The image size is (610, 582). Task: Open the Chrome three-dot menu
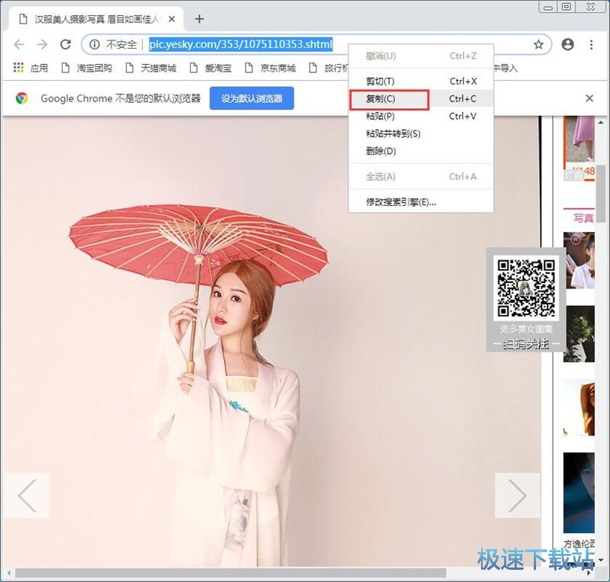coord(592,45)
